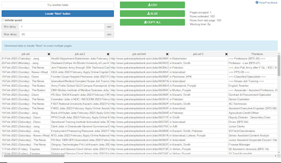Screen dimensions: 281x163
Task: Select cell 'Employment Processing Resource Jobs 2023'
Action: [80, 131]
